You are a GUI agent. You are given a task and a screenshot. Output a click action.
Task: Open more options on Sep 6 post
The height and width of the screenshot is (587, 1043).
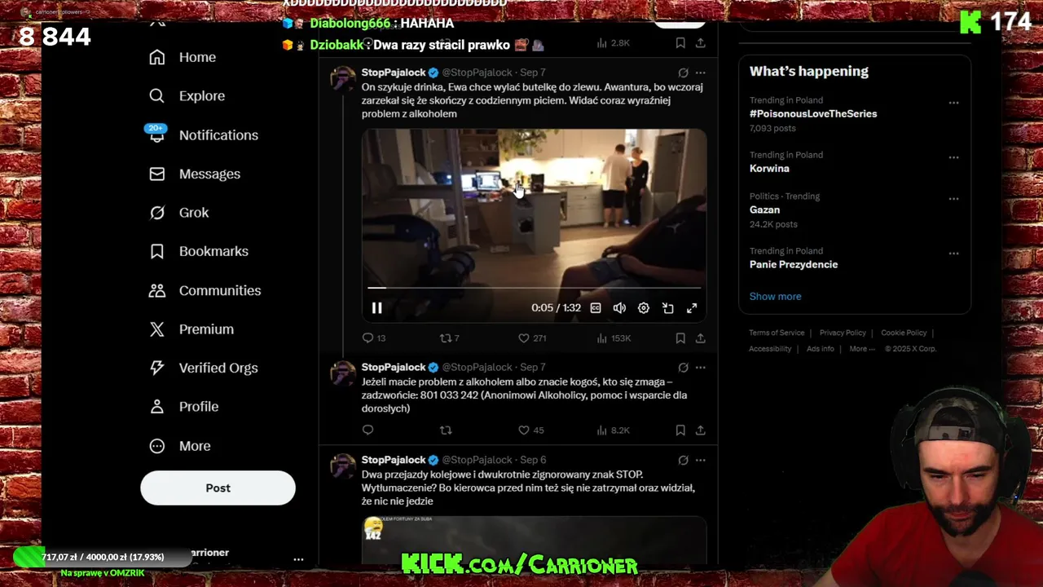(x=700, y=460)
